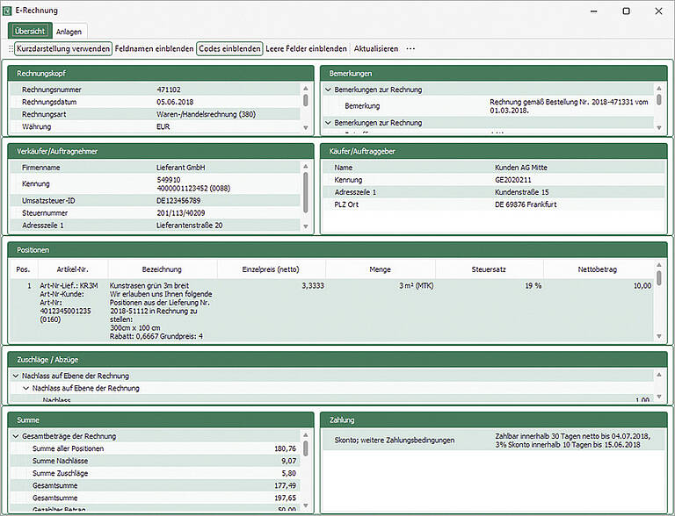This screenshot has height=516, width=675.
Task: Collapse the nested Nachlass auf Ebene der Rechnung
Action: point(25,388)
